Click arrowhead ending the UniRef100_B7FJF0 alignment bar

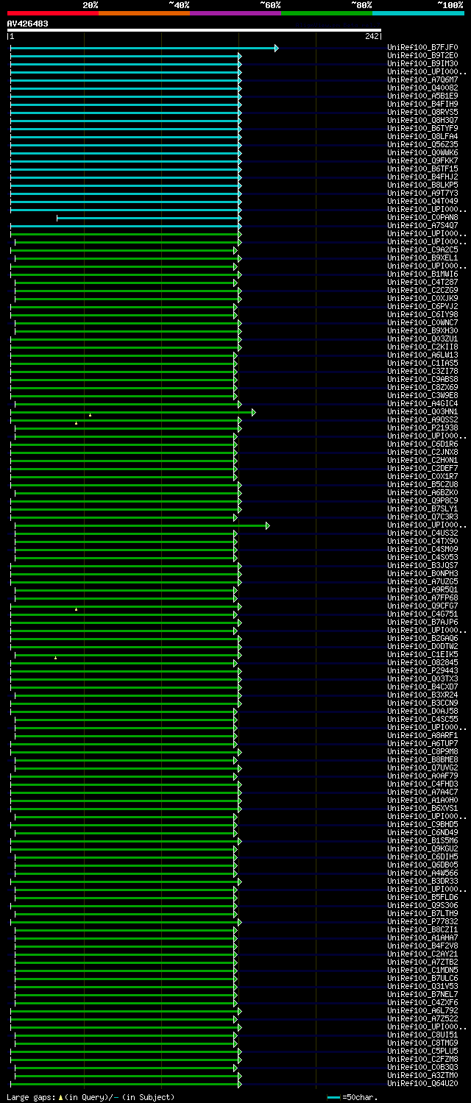276,48
